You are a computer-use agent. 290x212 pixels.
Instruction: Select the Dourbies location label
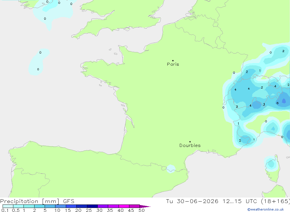click(190, 145)
